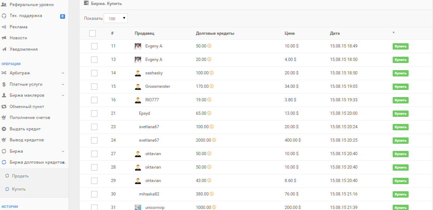
Task: Click Купить button for mihaska82 row
Action: click(400, 194)
